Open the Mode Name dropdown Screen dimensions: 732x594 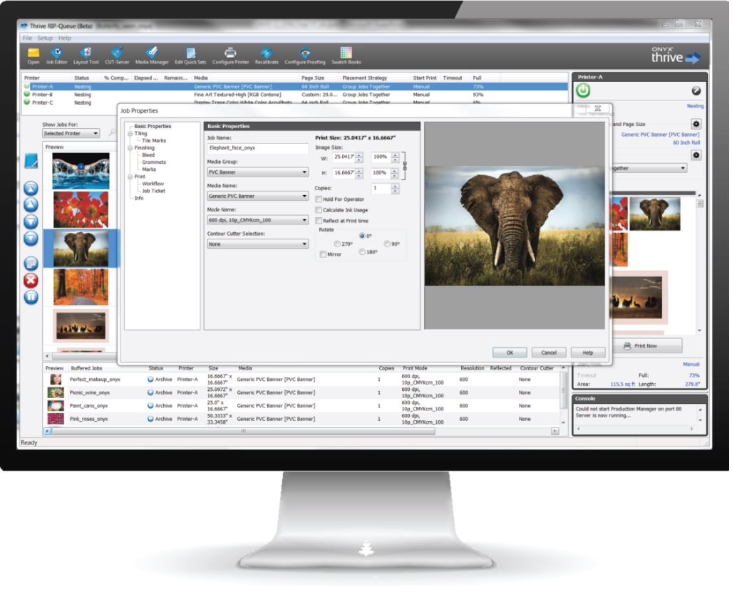pos(258,220)
